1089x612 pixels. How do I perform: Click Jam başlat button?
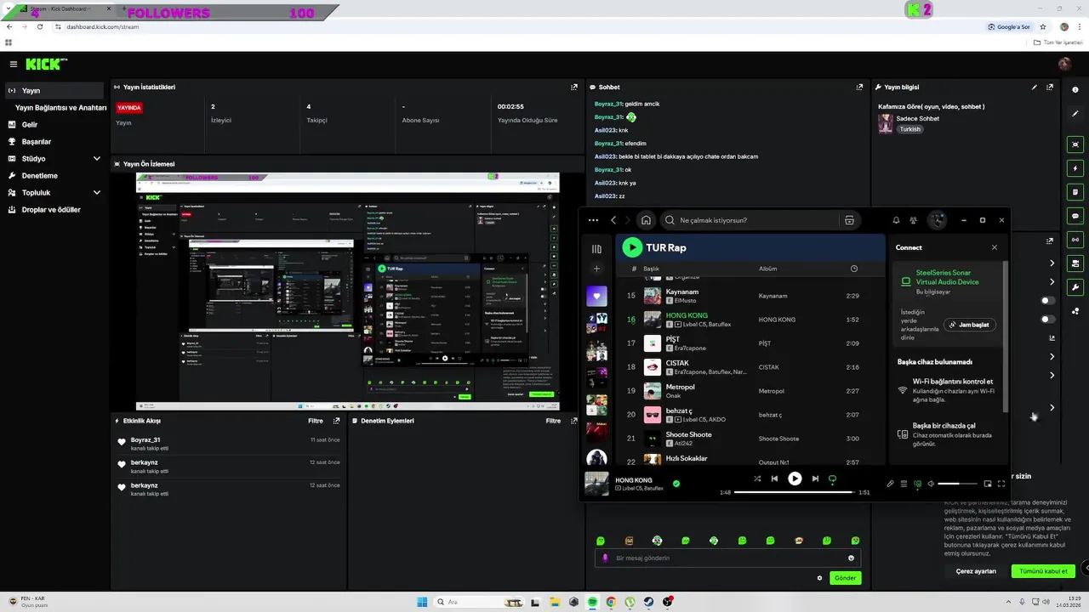pyautogui.click(x=970, y=325)
